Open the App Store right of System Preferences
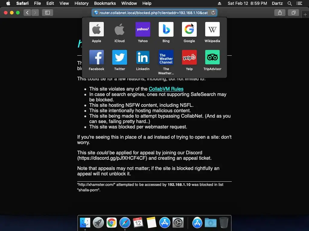Image resolution: width=309 pixels, height=231 pixels. coord(197,223)
